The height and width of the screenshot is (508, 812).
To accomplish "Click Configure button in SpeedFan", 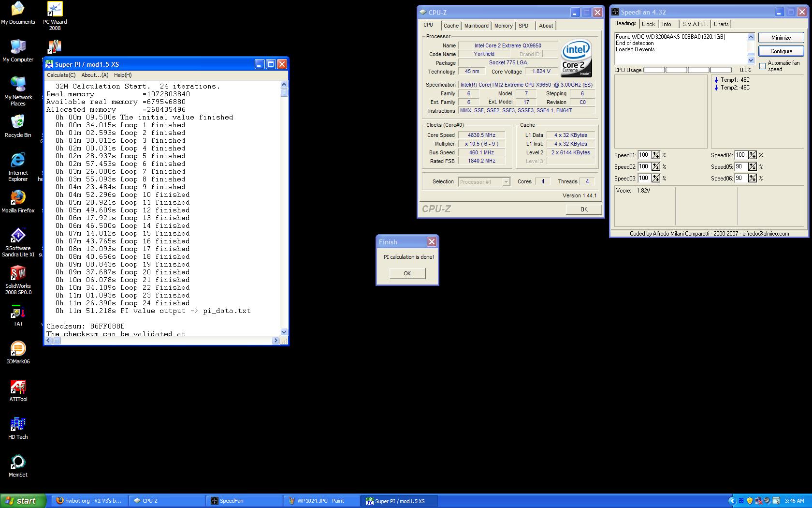I will tap(781, 51).
